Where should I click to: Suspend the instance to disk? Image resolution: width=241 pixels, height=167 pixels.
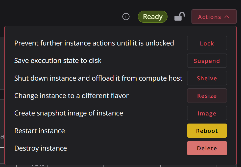point(207,61)
